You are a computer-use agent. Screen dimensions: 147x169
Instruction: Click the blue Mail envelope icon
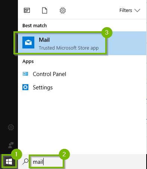point(28,42)
